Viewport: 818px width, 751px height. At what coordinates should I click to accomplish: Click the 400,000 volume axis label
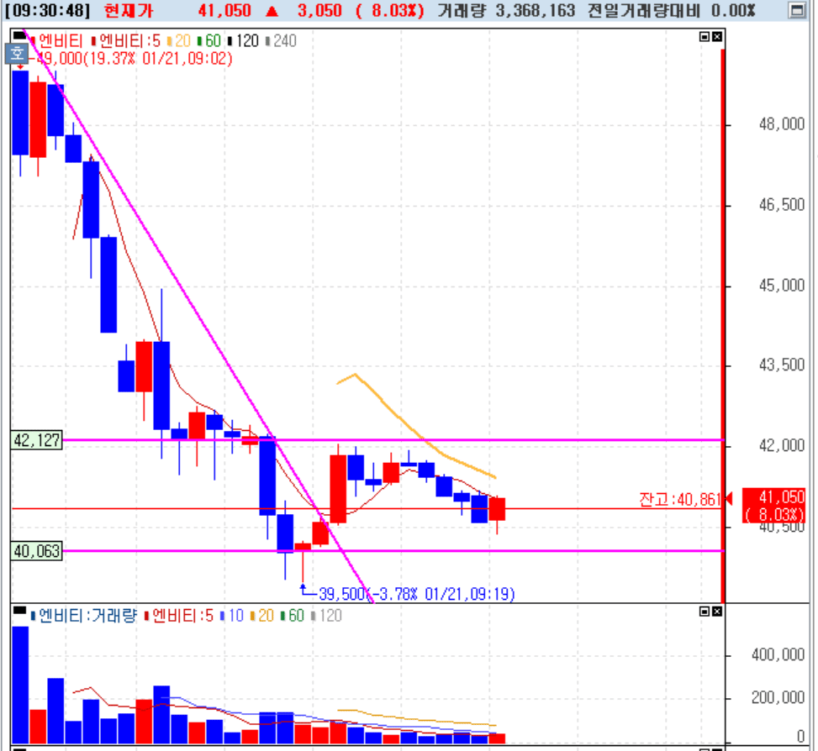[x=778, y=655]
